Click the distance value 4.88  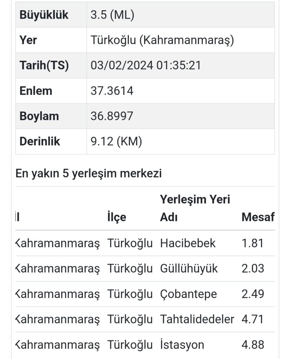point(253,345)
